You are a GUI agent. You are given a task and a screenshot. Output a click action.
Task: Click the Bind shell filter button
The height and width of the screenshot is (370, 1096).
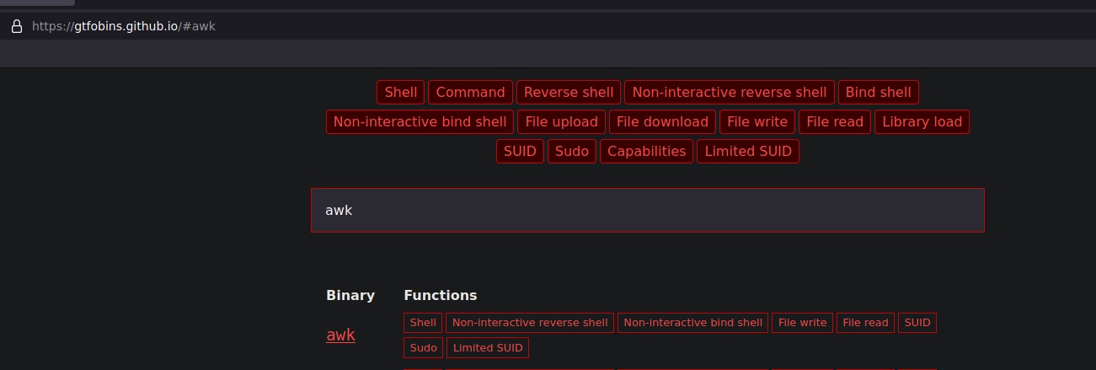(x=878, y=92)
